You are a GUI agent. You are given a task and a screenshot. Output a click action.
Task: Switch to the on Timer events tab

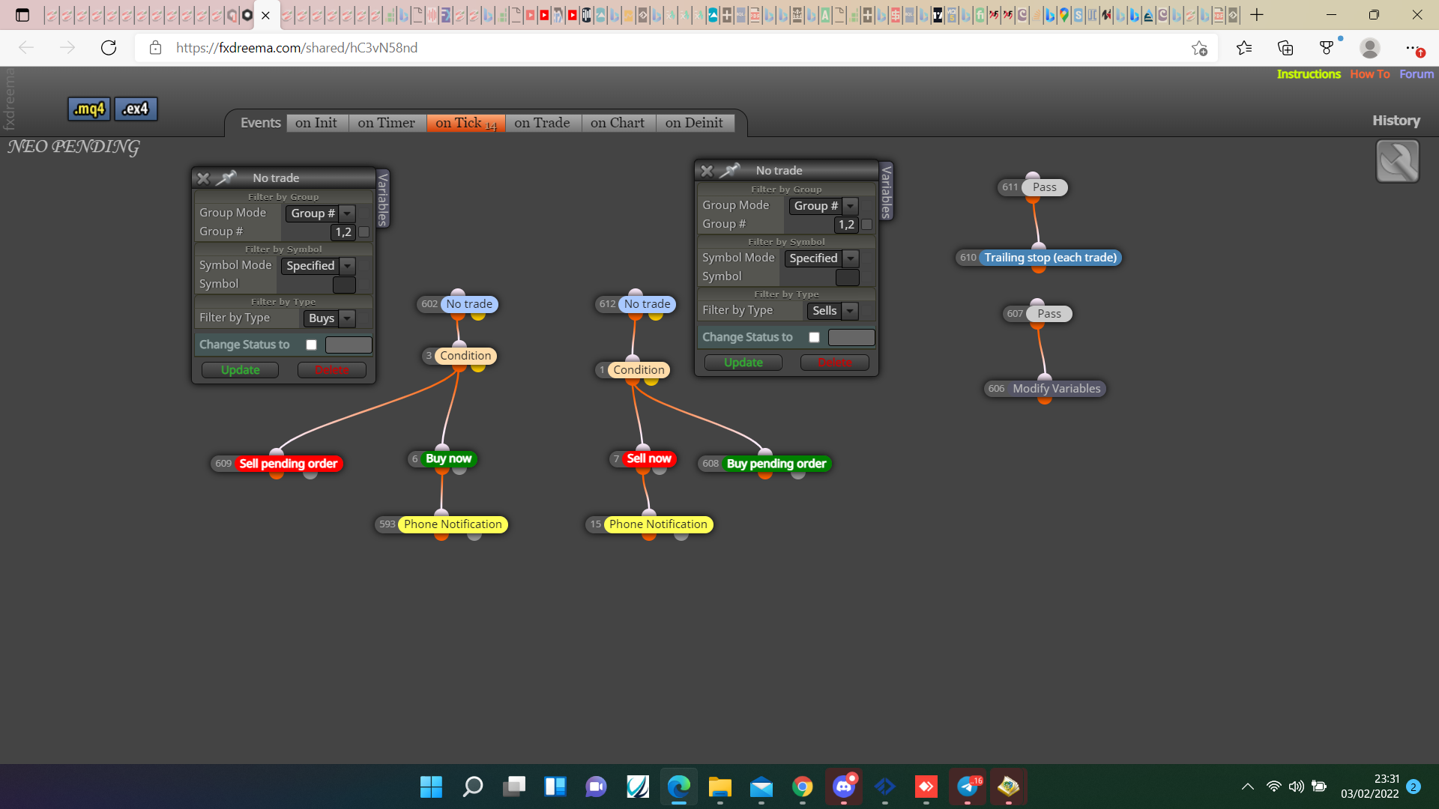[387, 123]
